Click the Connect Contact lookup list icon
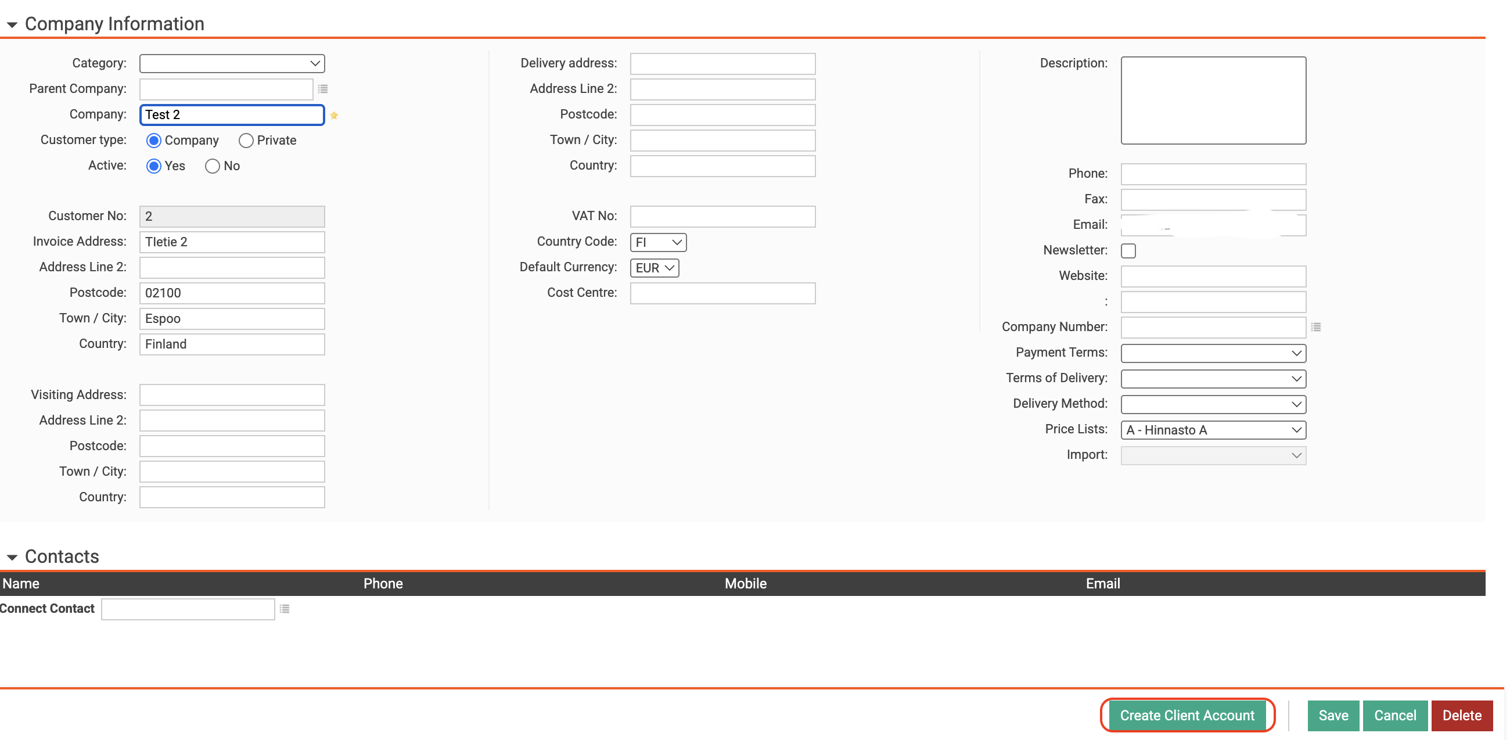This screenshot has width=1510, height=740. pos(285,609)
